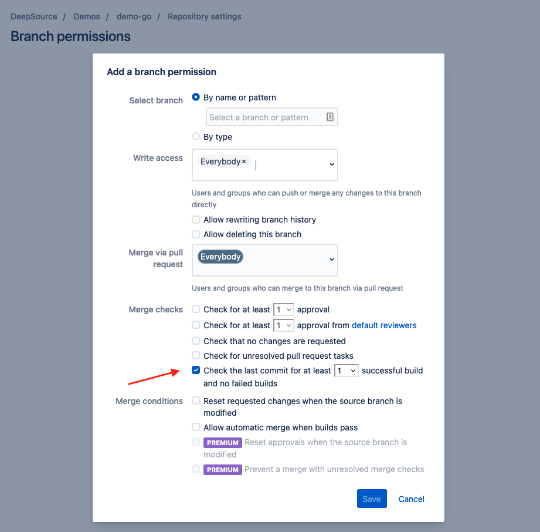Enable 'Allow deleting this branch'
This screenshot has width=540, height=532.
(195, 234)
